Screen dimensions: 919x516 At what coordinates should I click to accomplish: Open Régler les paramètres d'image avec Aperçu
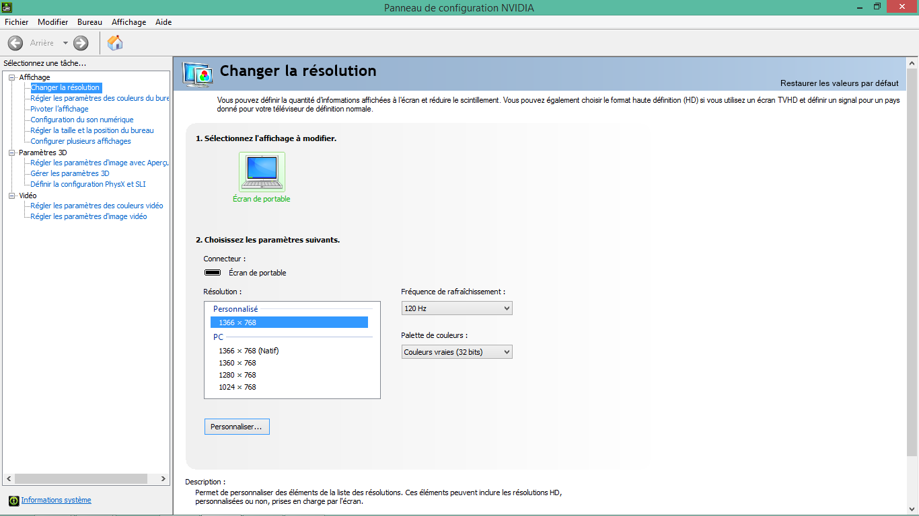[100, 163]
